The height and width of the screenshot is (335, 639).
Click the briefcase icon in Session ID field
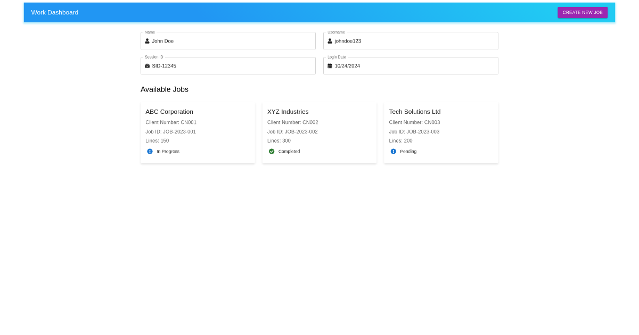pyautogui.click(x=148, y=66)
